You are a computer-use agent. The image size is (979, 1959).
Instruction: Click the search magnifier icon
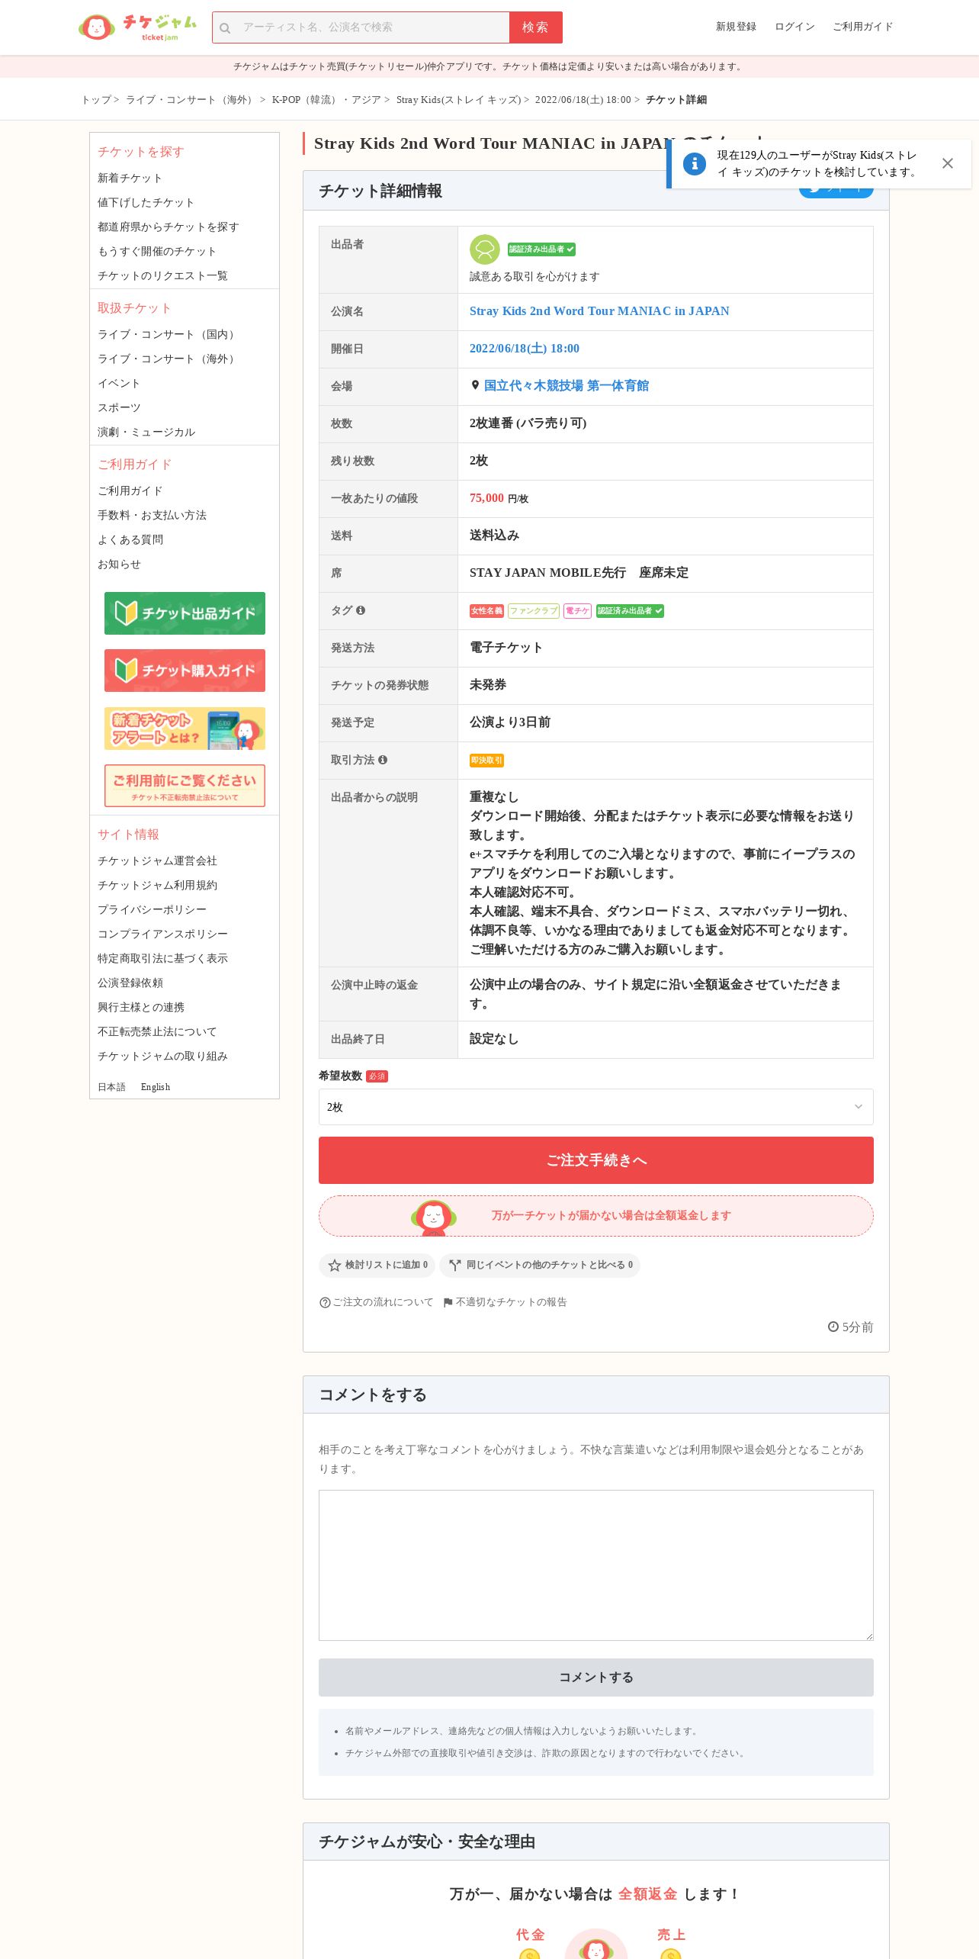(x=225, y=28)
